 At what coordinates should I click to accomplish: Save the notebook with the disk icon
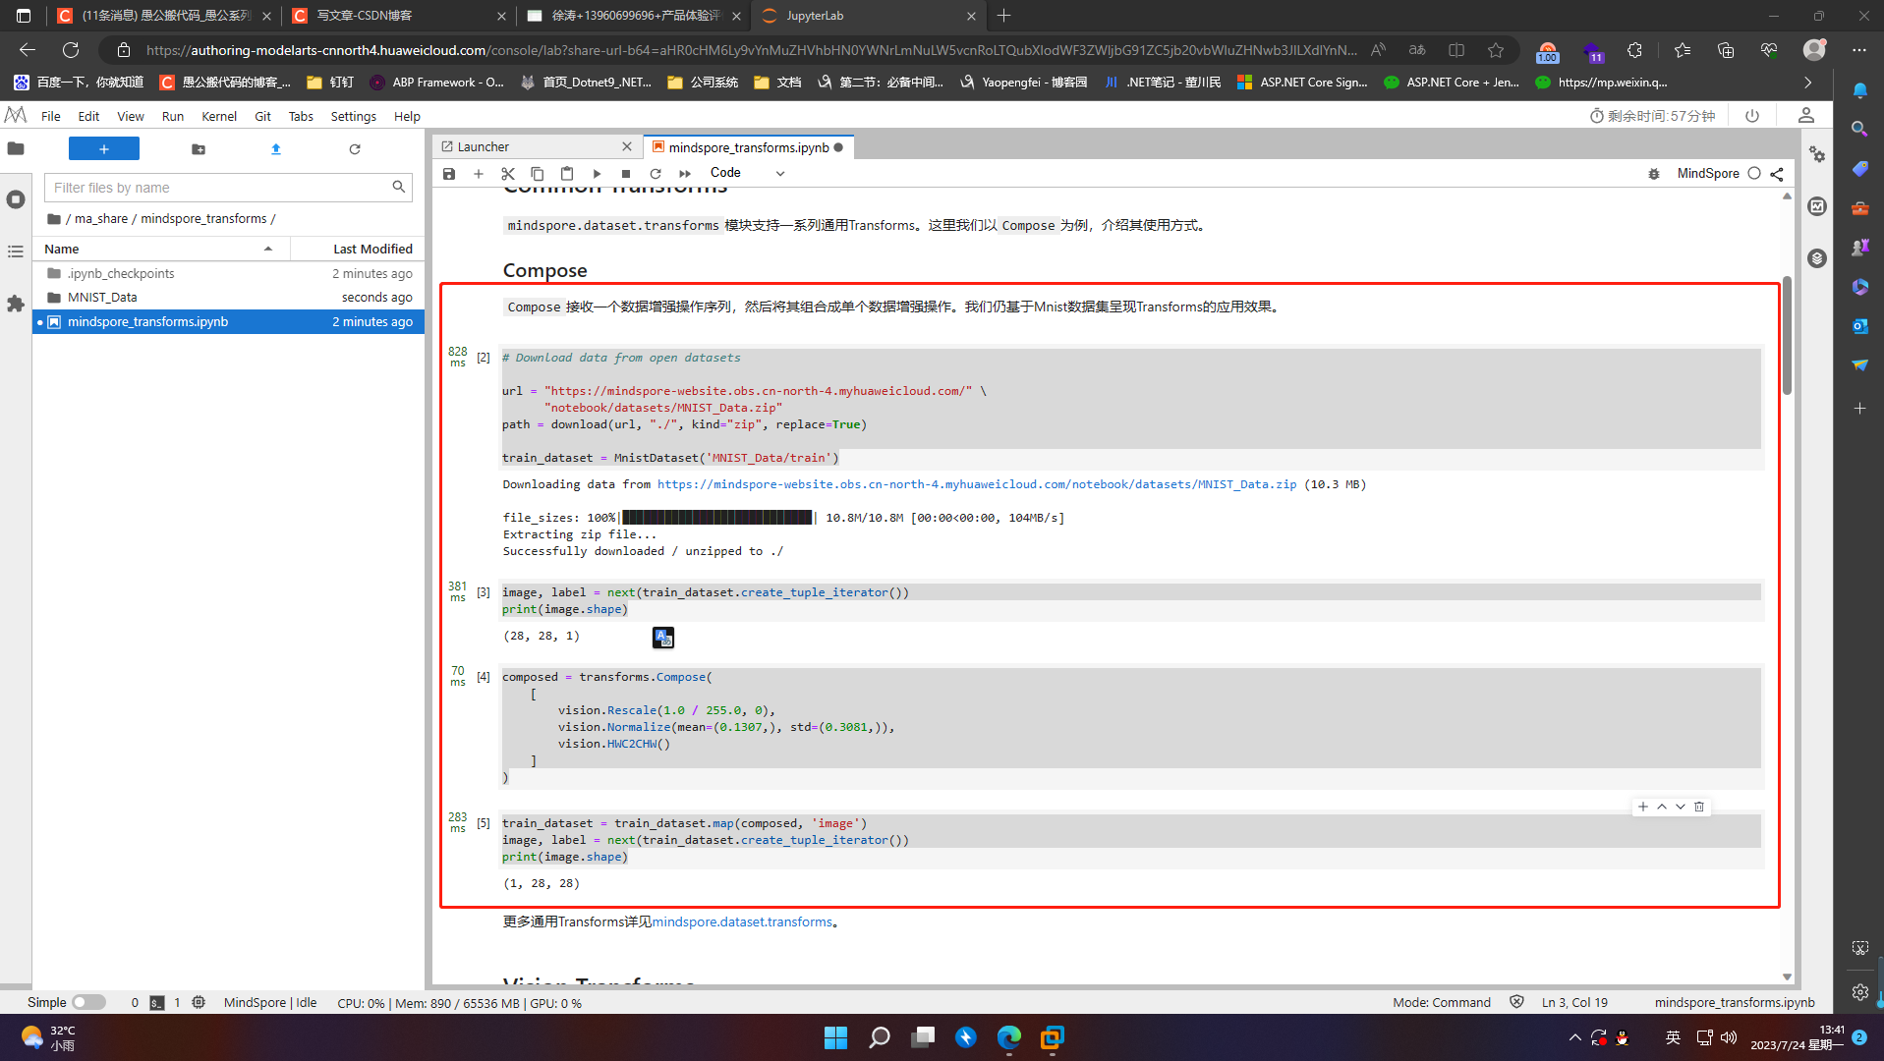(449, 174)
